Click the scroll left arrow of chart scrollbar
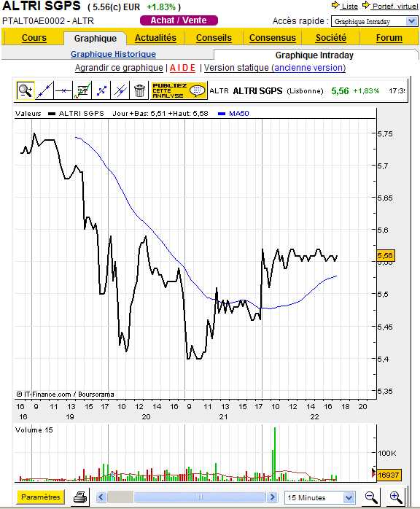The image size is (420, 509). coord(101,497)
